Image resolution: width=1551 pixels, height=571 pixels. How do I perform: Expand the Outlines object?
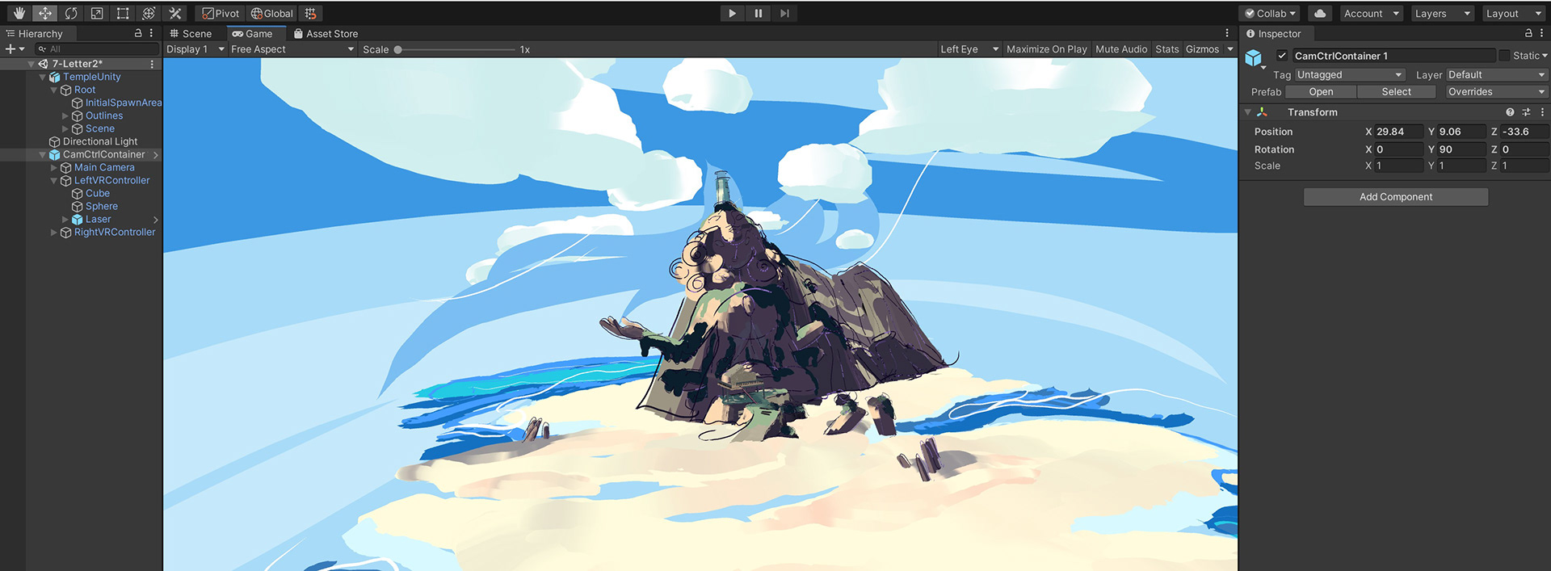pos(65,115)
